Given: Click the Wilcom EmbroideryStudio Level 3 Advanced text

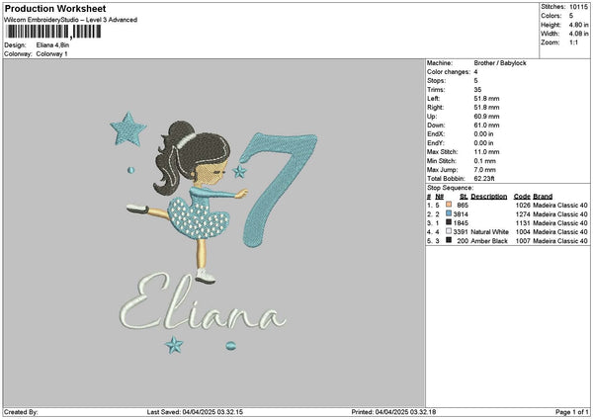Looking at the screenshot, I should 70,20.
